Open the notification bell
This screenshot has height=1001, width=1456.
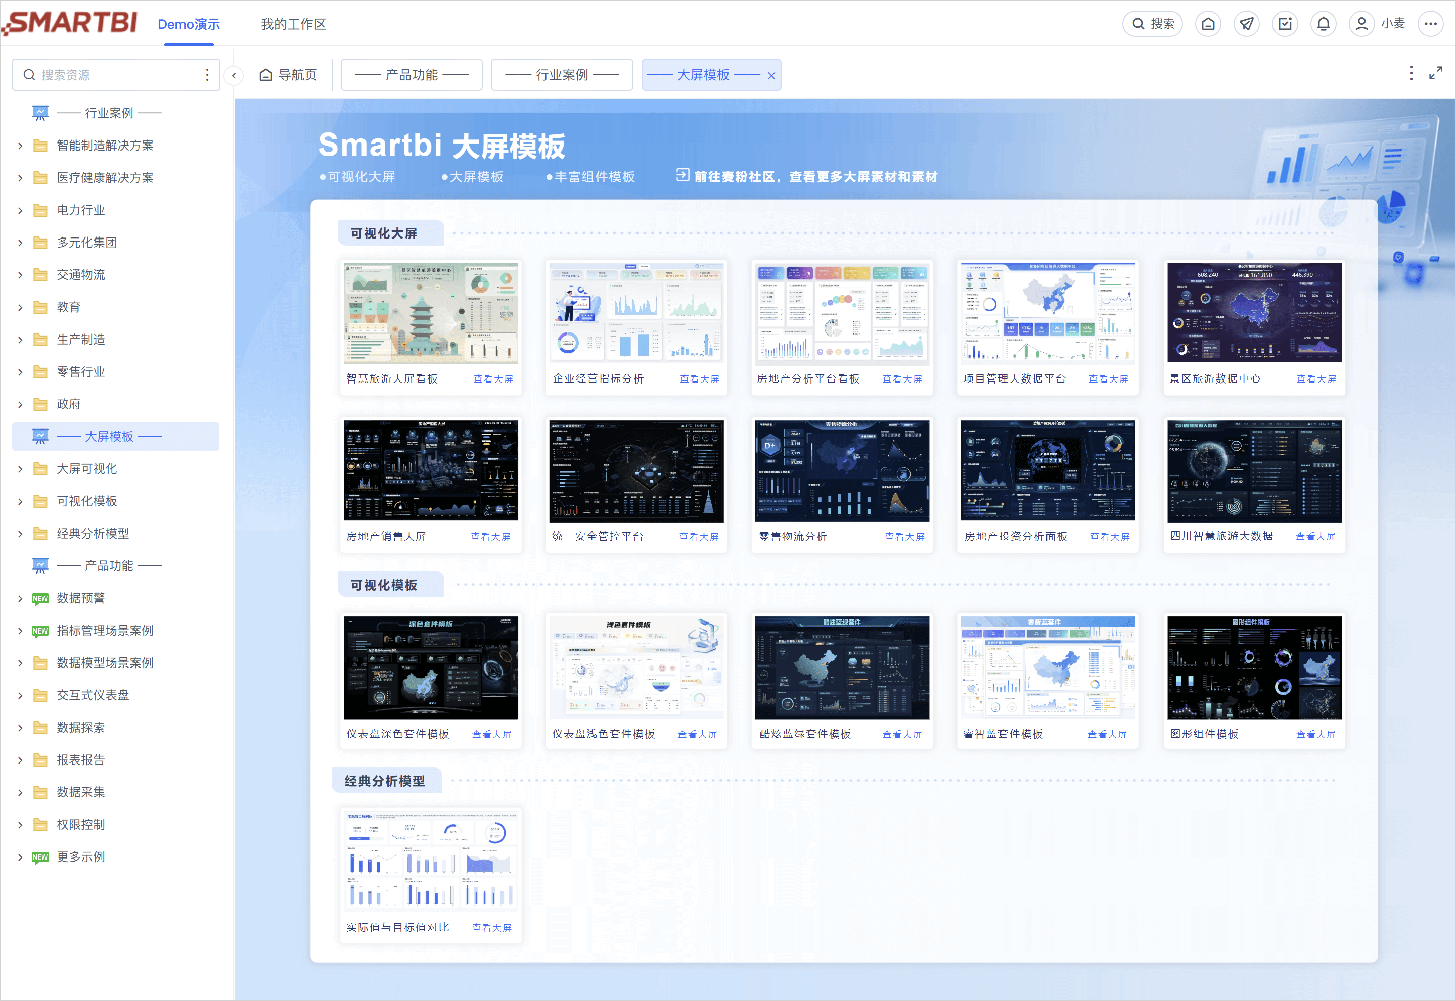(x=1323, y=24)
